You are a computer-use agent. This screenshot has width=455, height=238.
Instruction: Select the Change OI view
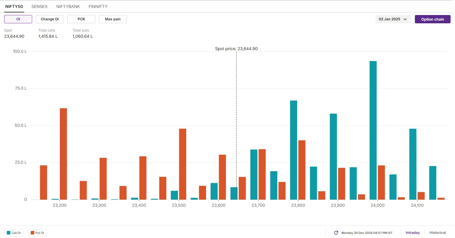[50, 19]
